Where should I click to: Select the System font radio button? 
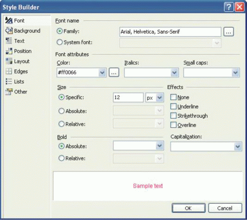(x=60, y=42)
